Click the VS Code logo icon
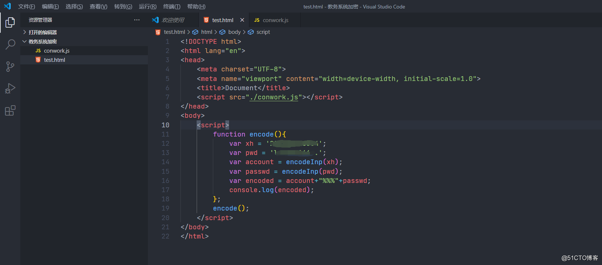The image size is (602, 265). click(x=7, y=6)
